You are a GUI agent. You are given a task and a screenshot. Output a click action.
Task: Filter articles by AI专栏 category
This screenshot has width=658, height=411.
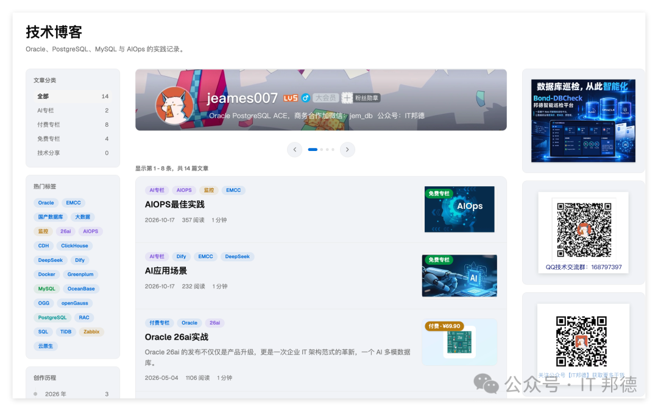tap(73, 110)
